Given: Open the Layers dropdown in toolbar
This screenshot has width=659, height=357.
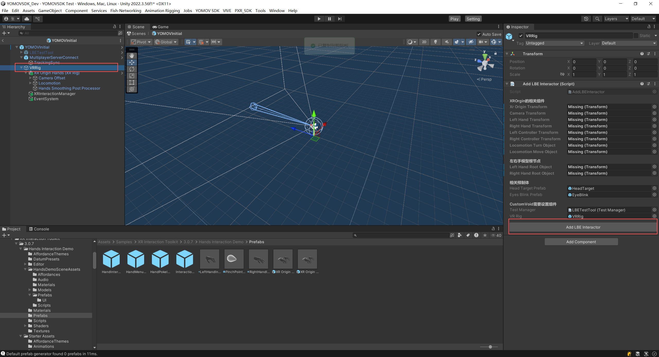Looking at the screenshot, I should (x=616, y=19).
